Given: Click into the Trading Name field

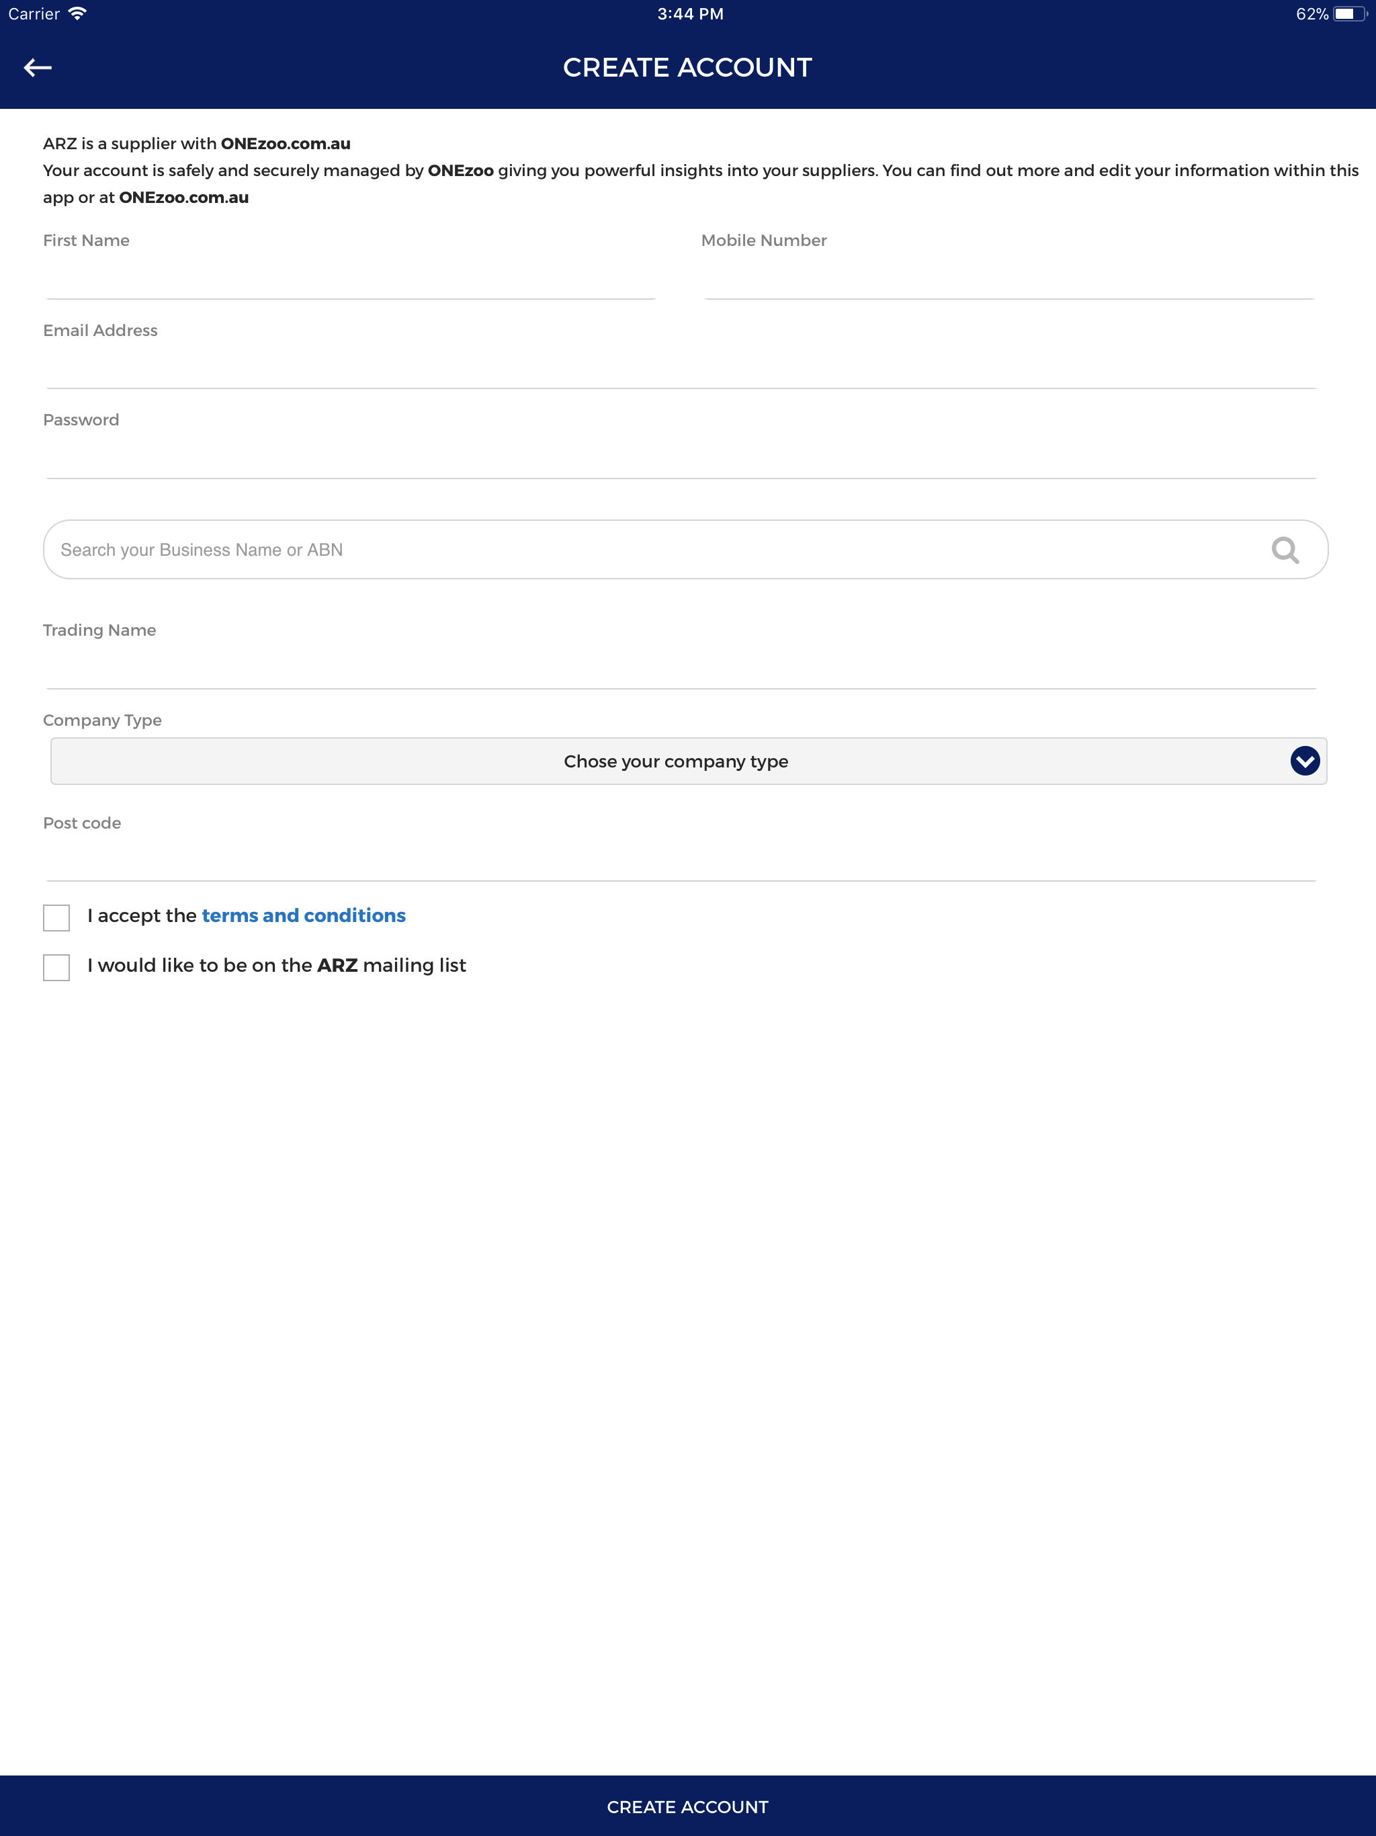Looking at the screenshot, I should click(x=681, y=668).
